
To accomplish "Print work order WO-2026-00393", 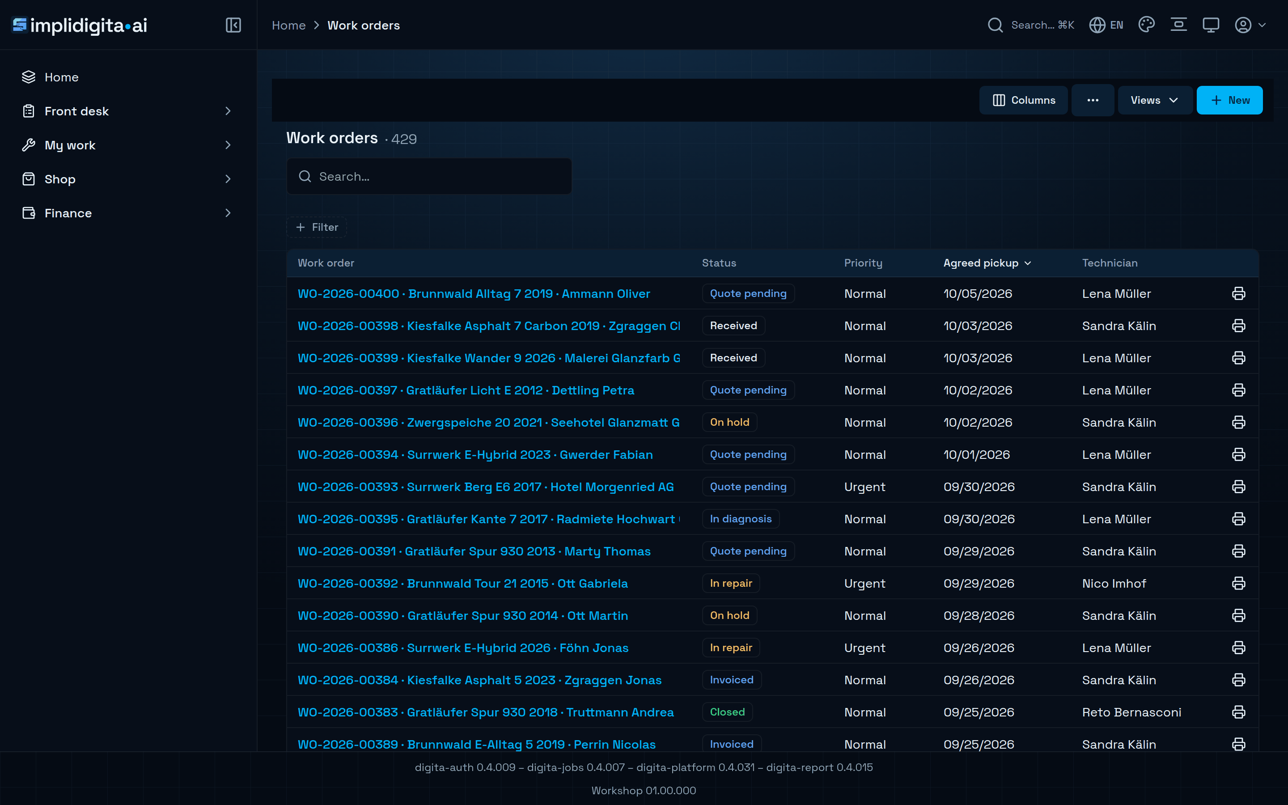I will coord(1238,487).
